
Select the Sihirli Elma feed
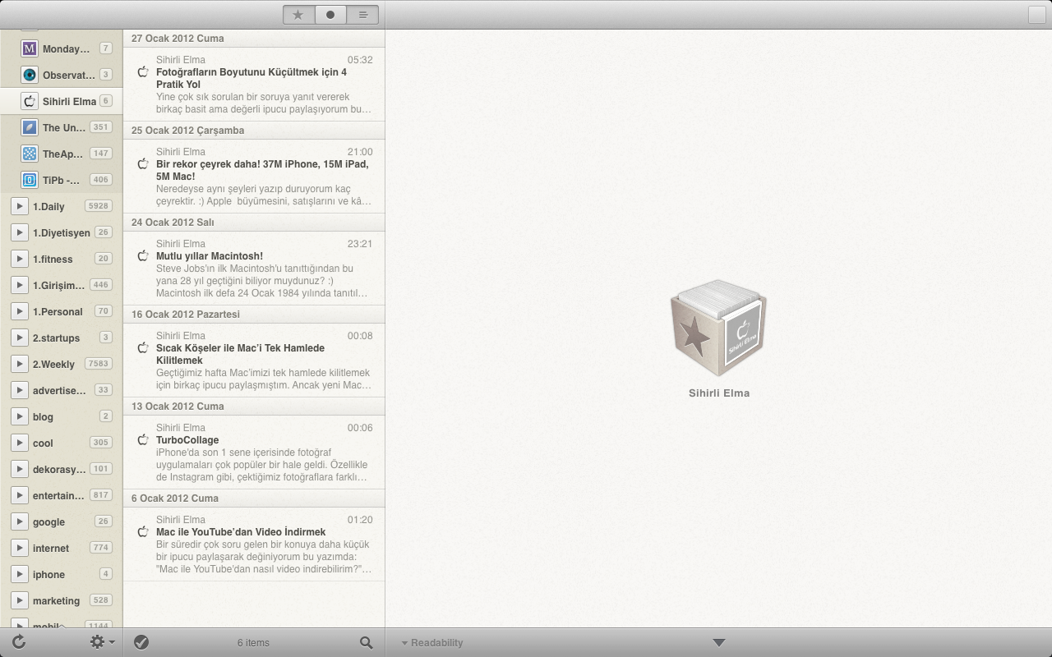coord(69,101)
